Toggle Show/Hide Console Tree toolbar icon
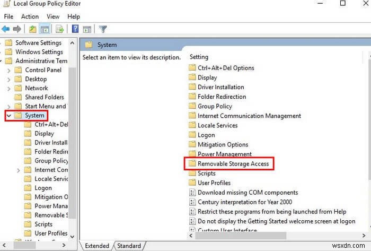Image resolution: width=371 pixels, height=251 pixels. click(45, 29)
